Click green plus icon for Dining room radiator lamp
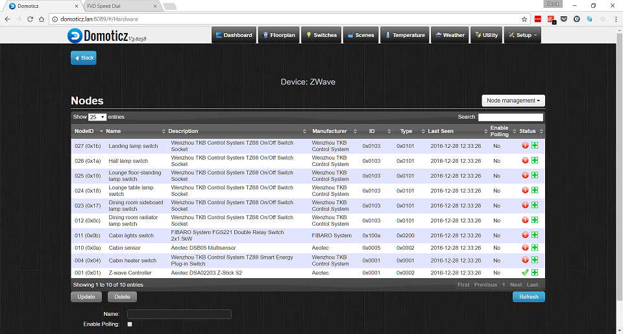 535,220
